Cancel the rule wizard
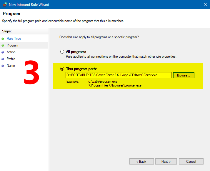This screenshot has height=171, width=210. click(x=191, y=162)
